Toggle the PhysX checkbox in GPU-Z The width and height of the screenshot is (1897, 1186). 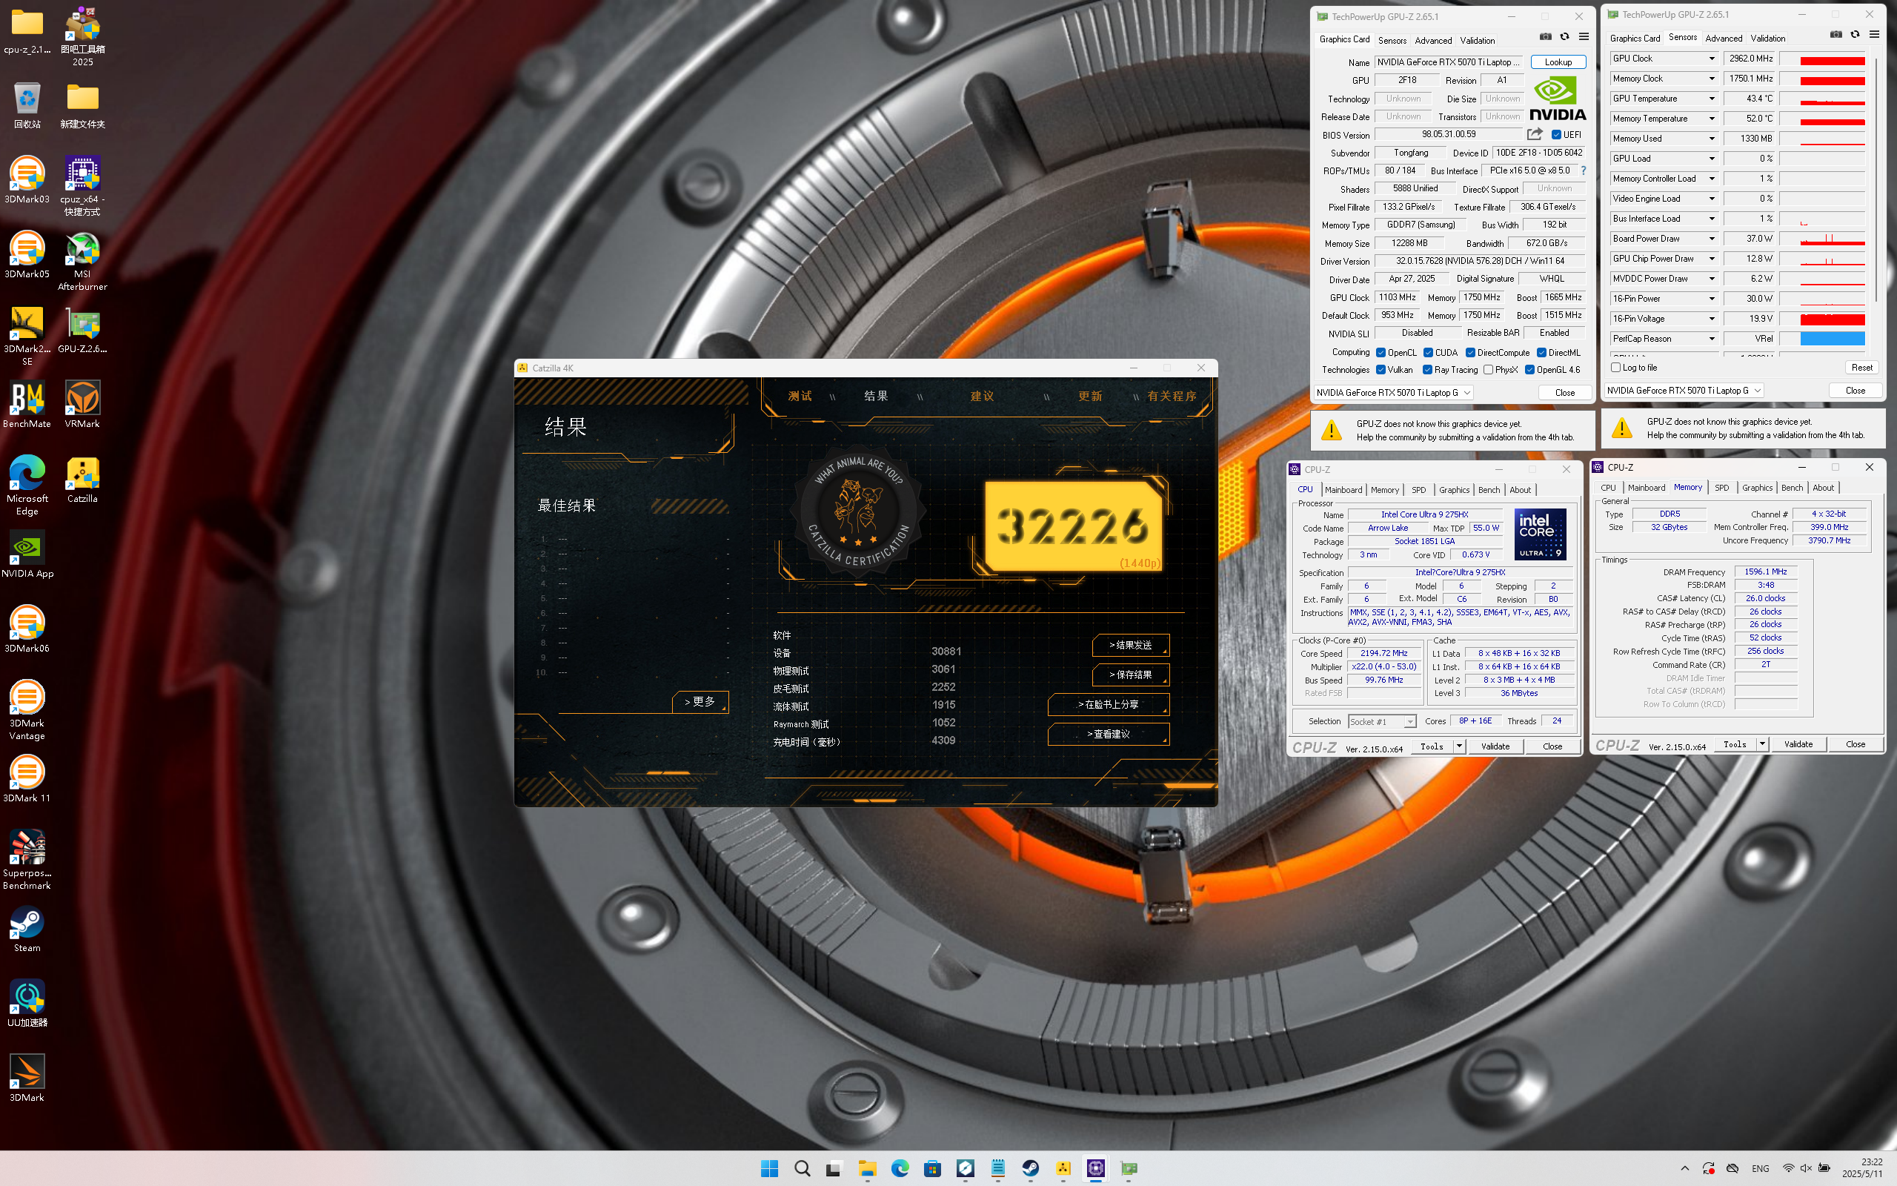1488,370
